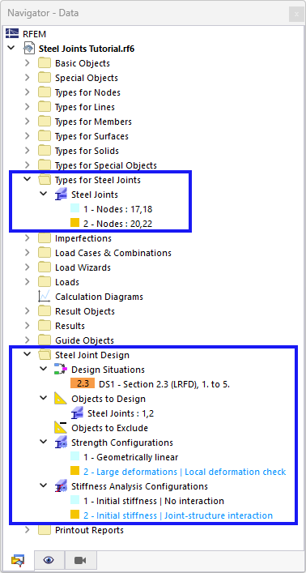Expand the Results folder
This screenshot has width=306, height=573.
(28, 326)
